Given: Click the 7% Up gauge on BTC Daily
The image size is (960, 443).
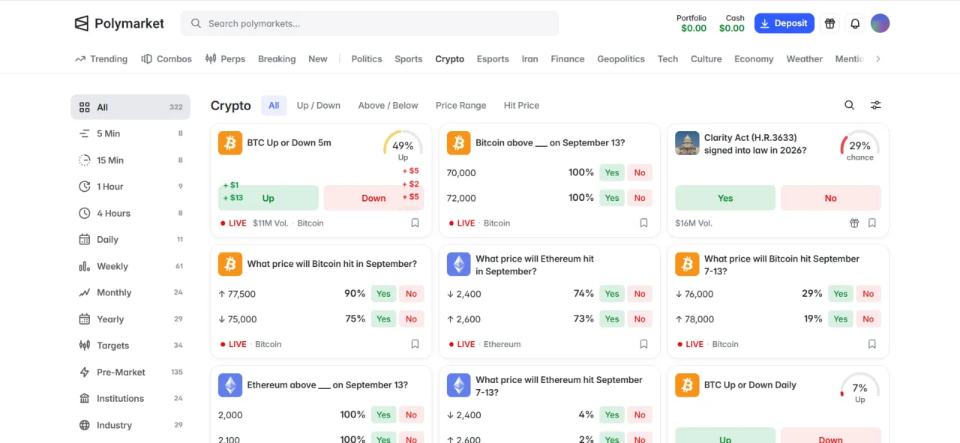Looking at the screenshot, I should click(x=859, y=388).
